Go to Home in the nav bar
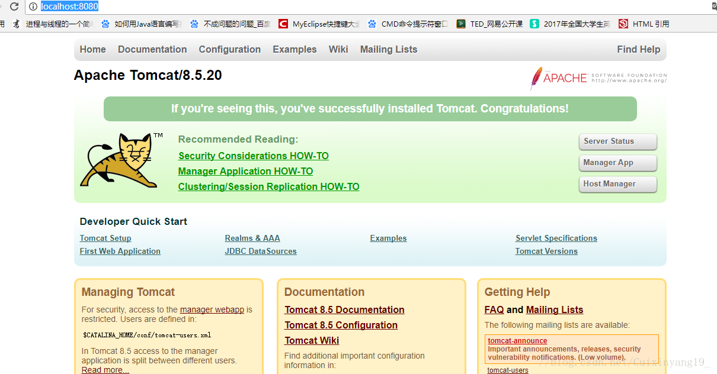The width and height of the screenshot is (717, 374). 93,50
